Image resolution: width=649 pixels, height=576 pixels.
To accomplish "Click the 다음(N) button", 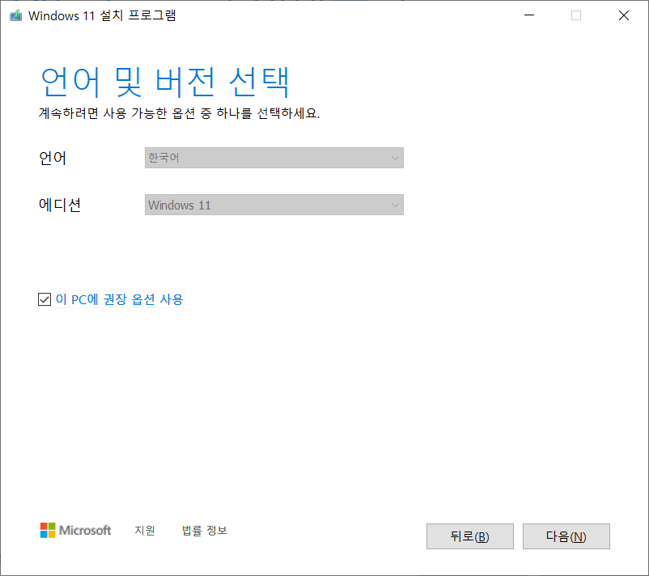I will (x=566, y=536).
